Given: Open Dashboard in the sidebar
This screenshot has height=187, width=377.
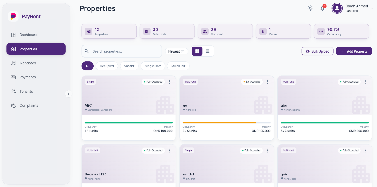Looking at the screenshot, I should tap(36, 35).
